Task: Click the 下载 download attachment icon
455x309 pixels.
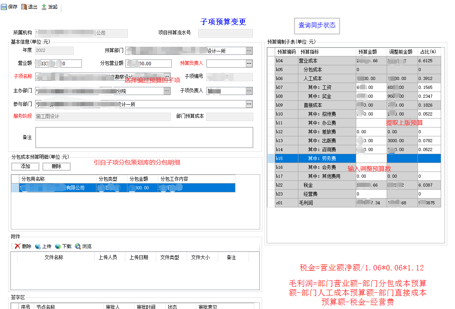Action: click(x=58, y=246)
